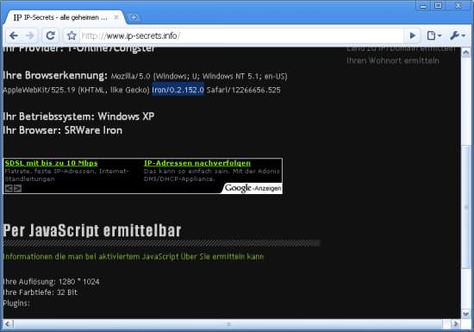This screenshot has height=332, width=474.
Task: Click 'Ihre Auflösung: 1280 * 1024' text
Action: pyautogui.click(x=51, y=281)
